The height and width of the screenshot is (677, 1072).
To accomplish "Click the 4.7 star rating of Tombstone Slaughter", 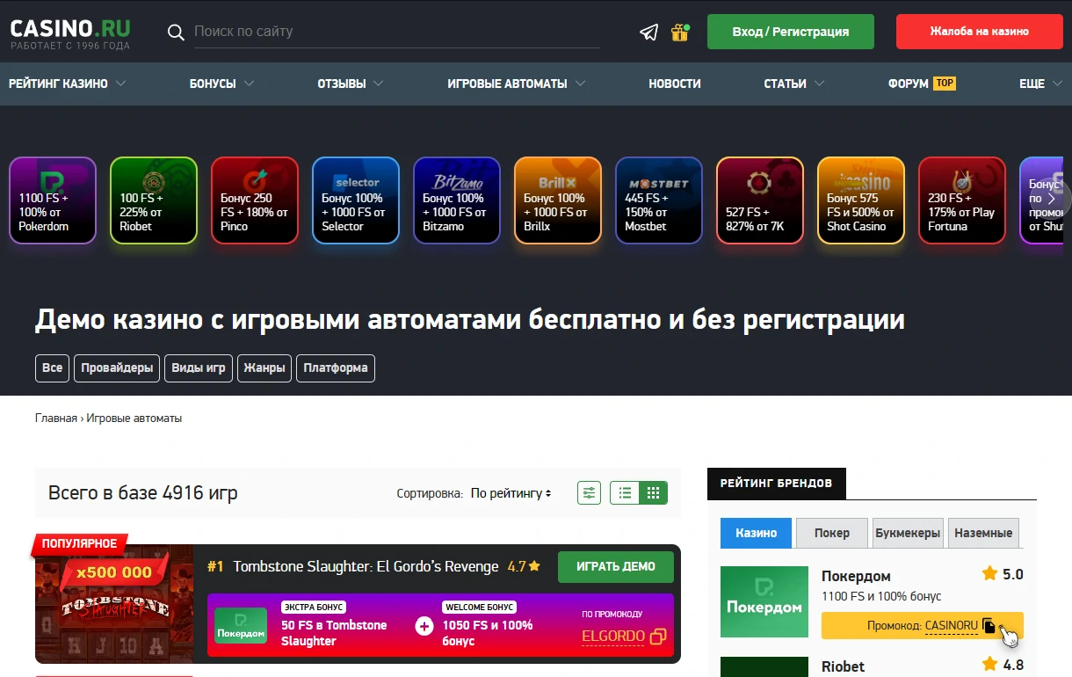I will point(524,567).
